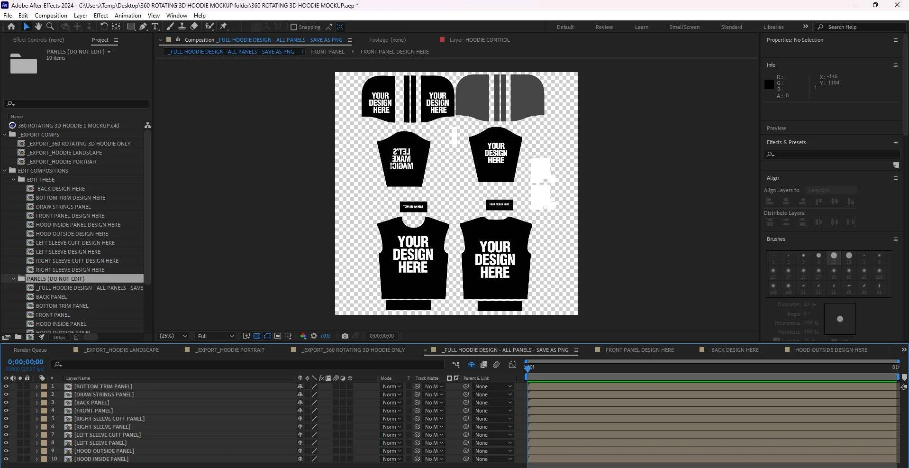
Task: Collapse the EDIT THESE folder
Action: [x=14, y=180]
